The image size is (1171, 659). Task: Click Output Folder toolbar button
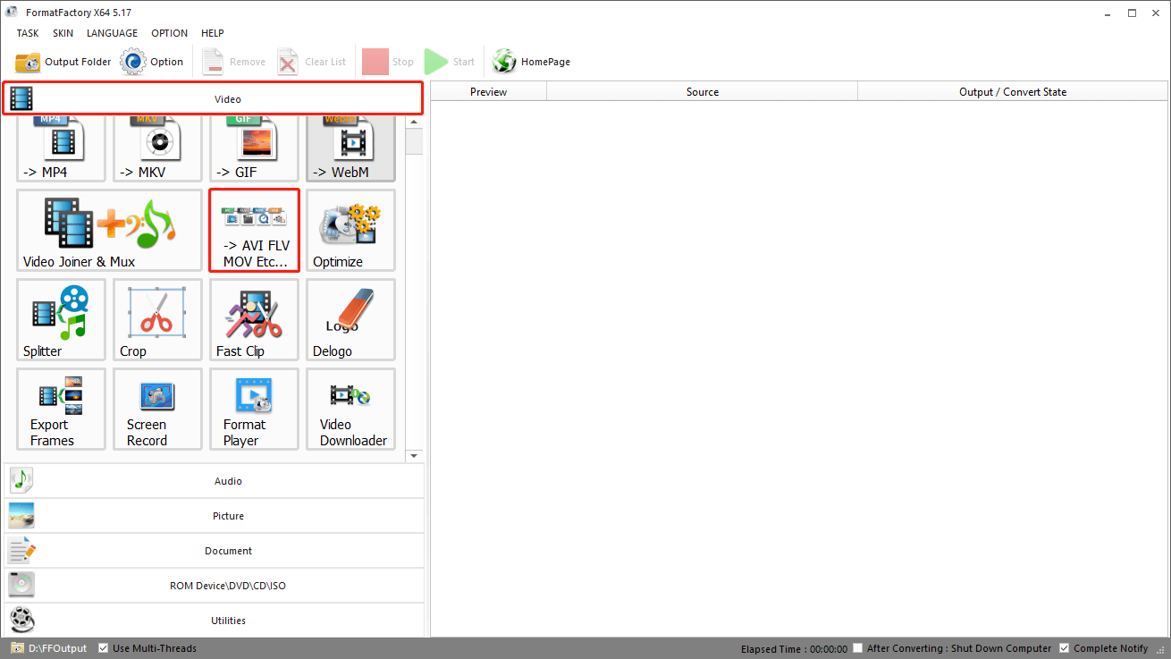click(x=63, y=62)
